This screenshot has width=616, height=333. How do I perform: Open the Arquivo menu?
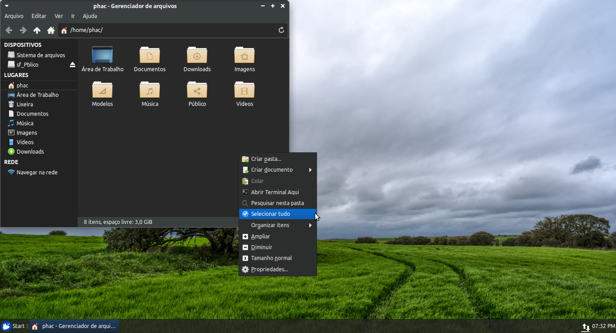pyautogui.click(x=14, y=16)
